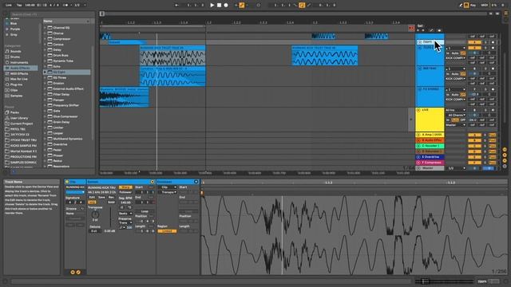Select the C Vocoder return track
Image resolution: width=511 pixels, height=287 pixels.
coord(430,146)
